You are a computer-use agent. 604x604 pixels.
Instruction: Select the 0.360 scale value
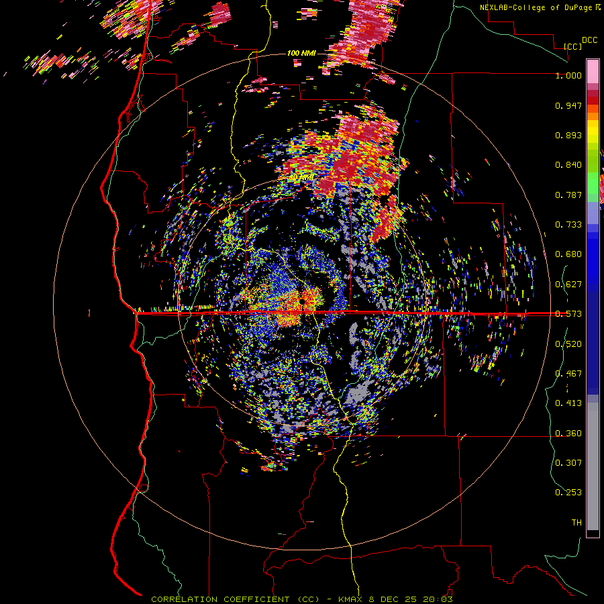coord(568,434)
